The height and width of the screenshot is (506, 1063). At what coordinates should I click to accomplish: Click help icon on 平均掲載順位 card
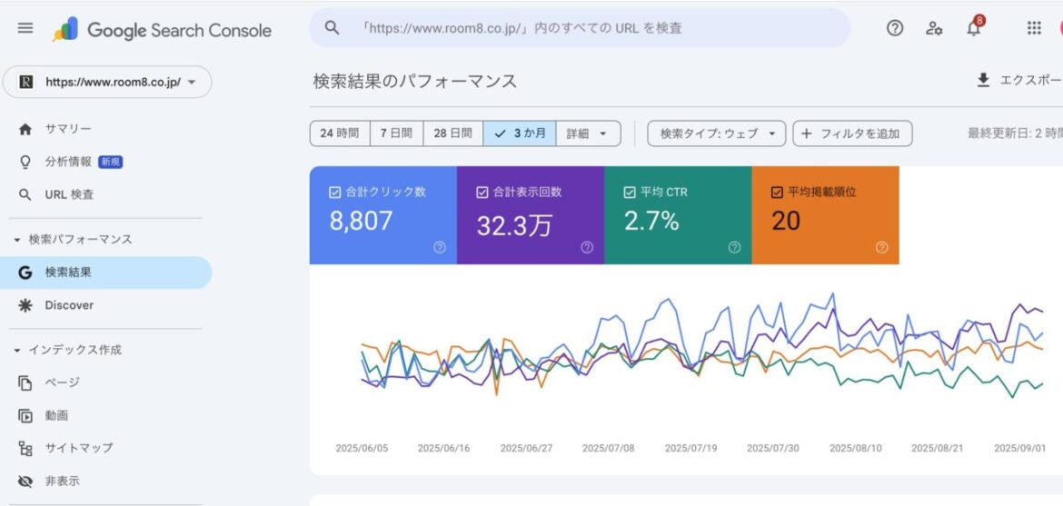(881, 247)
